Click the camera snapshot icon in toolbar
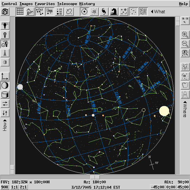The image size is (190, 190). pyautogui.click(x=5, y=12)
